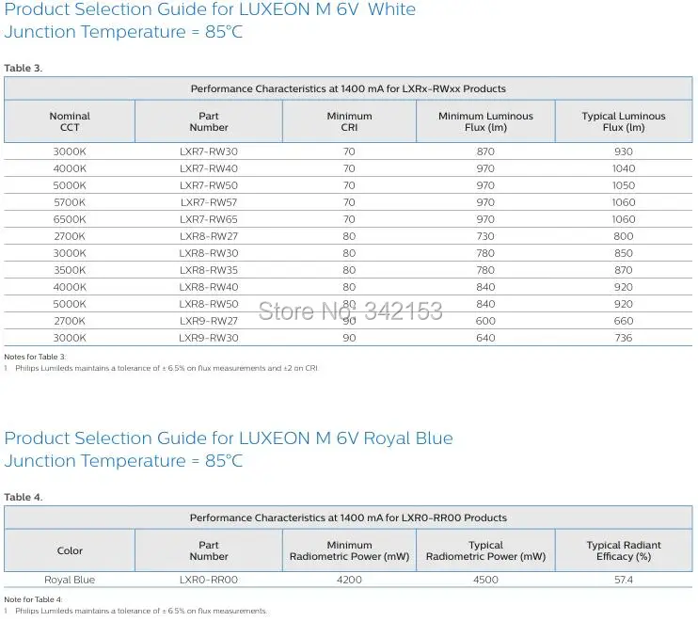Screen dimensions: 698x621
Task: Click typical flux value 870
Action: (624, 270)
